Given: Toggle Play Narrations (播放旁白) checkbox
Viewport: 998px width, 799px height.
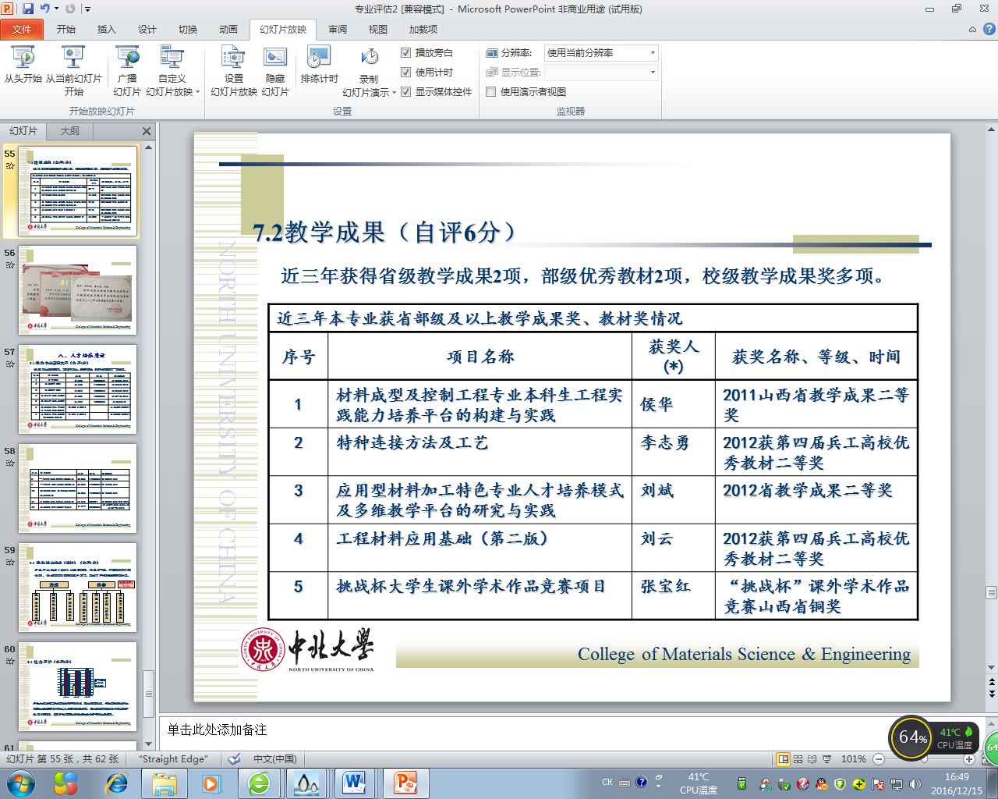Looking at the screenshot, I should pos(405,53).
